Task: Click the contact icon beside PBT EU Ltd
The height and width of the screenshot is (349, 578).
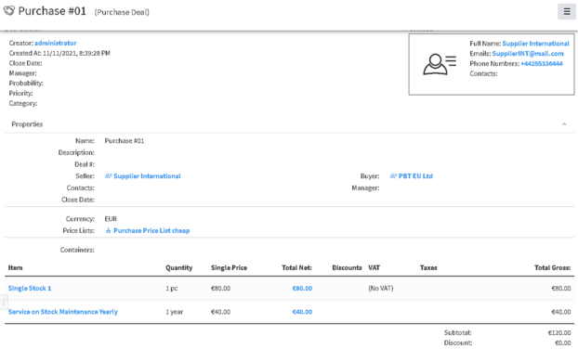Action: [x=393, y=176]
